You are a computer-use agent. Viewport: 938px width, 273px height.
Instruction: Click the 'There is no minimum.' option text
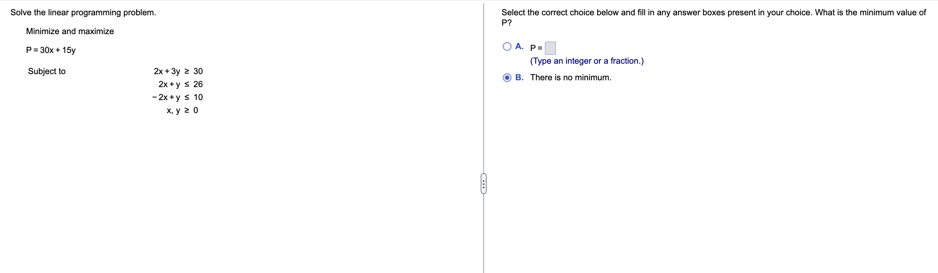570,77
